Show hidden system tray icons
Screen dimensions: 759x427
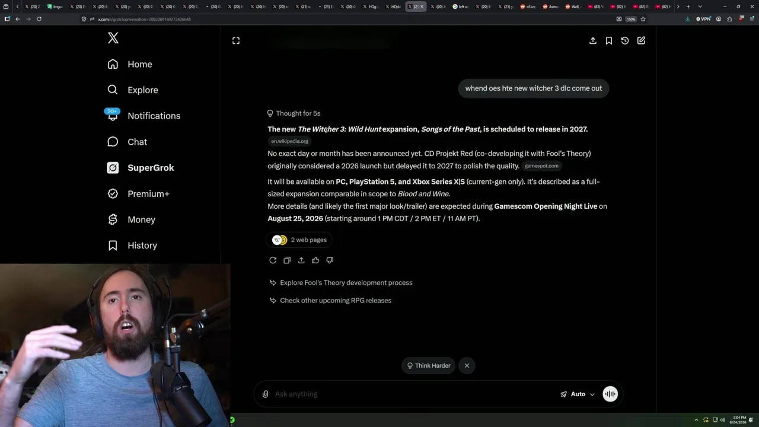[697, 420]
